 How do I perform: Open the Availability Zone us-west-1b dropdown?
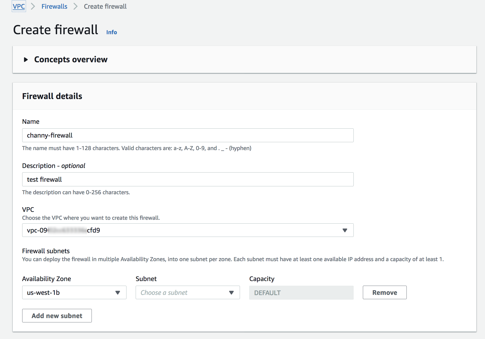click(x=74, y=293)
